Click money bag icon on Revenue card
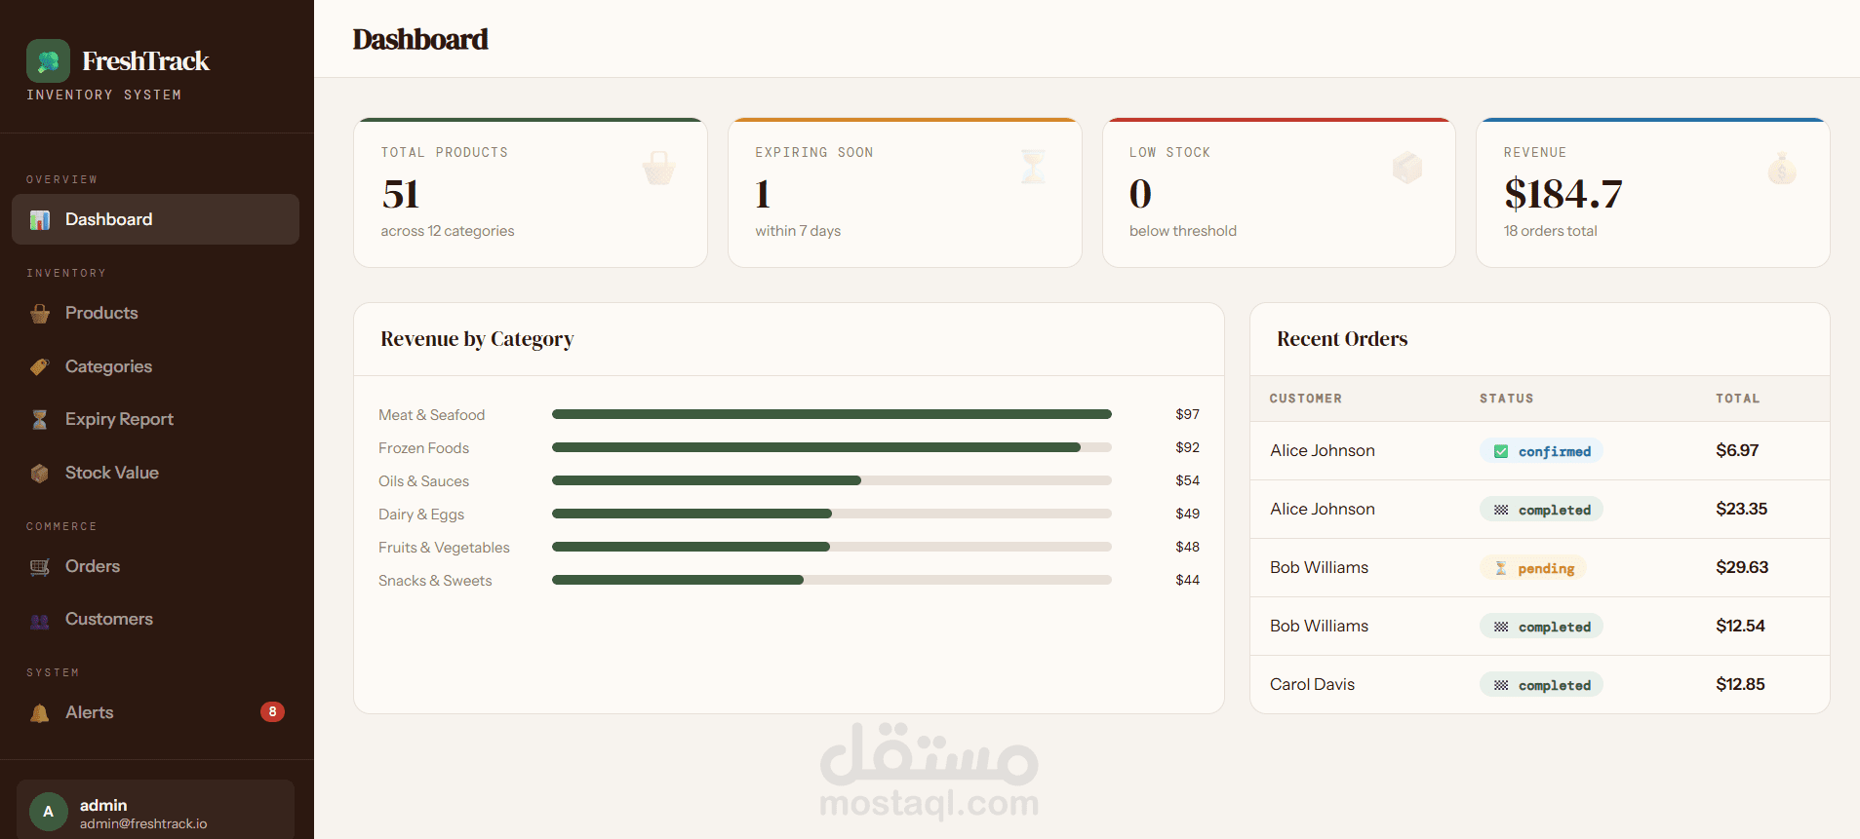 point(1782,168)
